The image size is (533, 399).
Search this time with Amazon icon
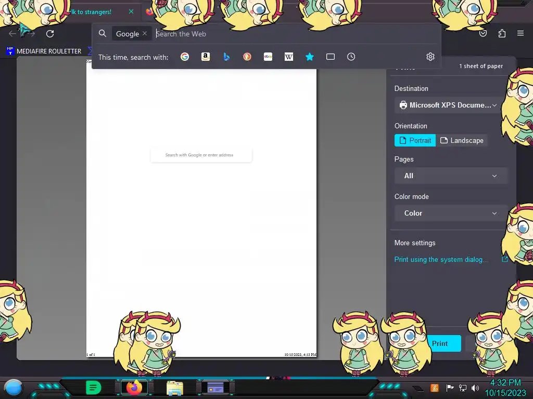click(205, 57)
